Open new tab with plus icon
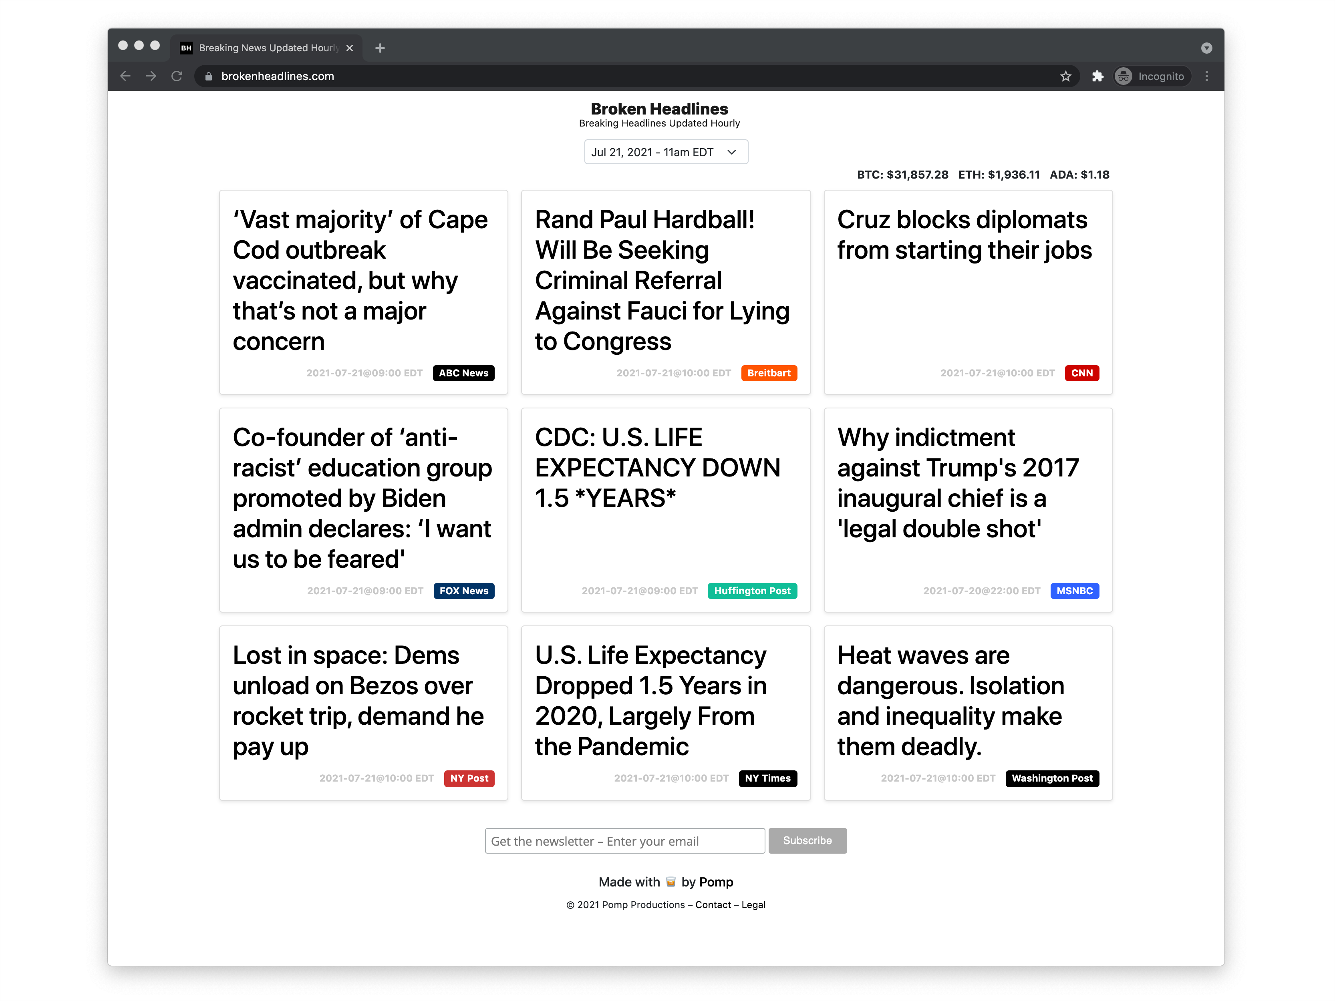This screenshot has height=1001, width=1335. click(x=380, y=48)
